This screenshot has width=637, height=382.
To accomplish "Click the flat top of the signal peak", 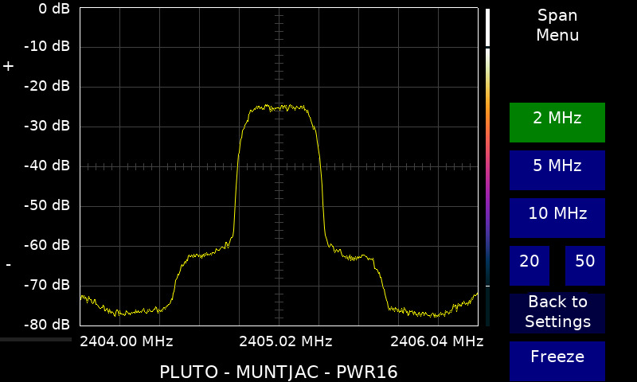I will 279,107.
